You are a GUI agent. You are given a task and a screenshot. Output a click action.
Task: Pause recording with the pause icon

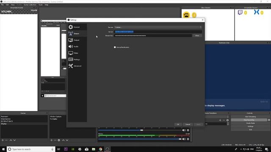[269, 120]
